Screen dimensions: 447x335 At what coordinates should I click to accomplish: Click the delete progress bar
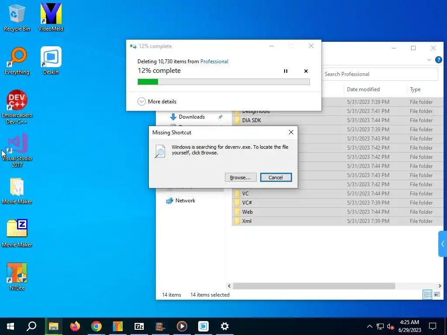(x=223, y=82)
